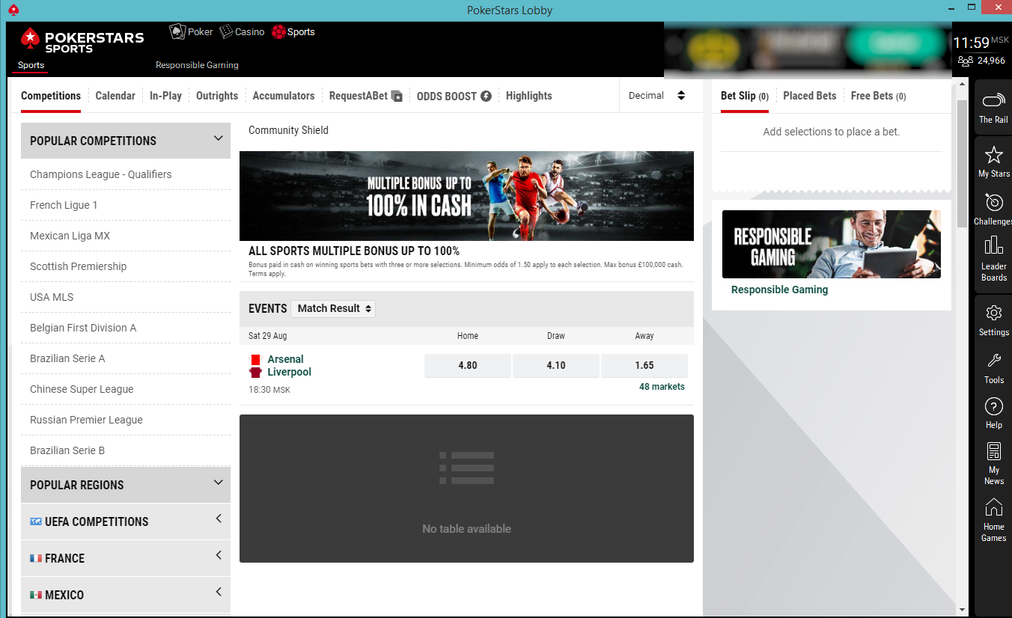Open the Challenges target icon

pyautogui.click(x=993, y=203)
